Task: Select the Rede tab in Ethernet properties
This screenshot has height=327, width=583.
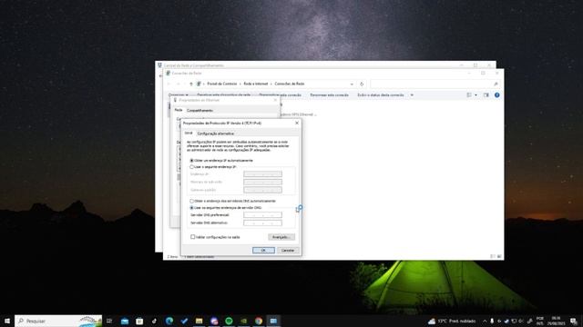Action: tap(179, 110)
